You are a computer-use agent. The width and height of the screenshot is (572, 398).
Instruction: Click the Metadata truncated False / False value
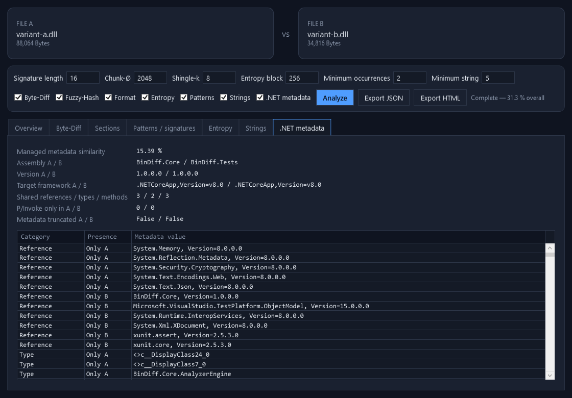coord(160,219)
